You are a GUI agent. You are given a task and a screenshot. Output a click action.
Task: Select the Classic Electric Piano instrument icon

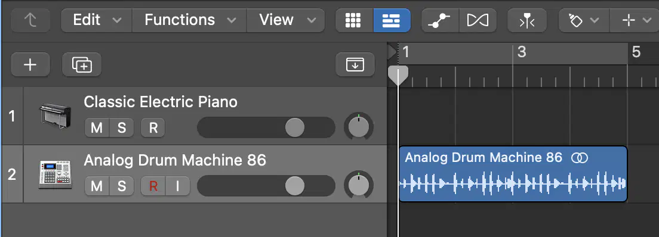[55, 116]
